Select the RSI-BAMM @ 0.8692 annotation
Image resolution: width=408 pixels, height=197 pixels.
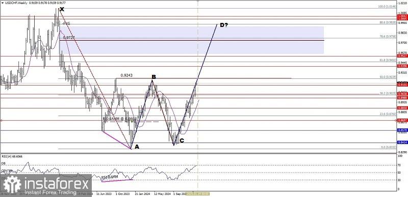pos(119,119)
